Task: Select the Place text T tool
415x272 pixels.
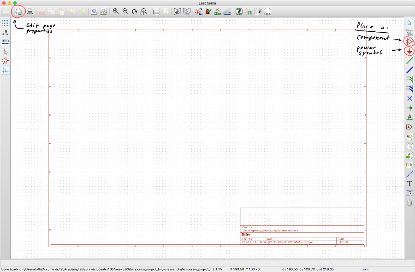Action: pyautogui.click(x=409, y=183)
